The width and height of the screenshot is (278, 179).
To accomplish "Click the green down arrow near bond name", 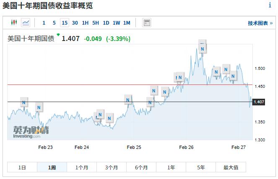I will point(58,35).
